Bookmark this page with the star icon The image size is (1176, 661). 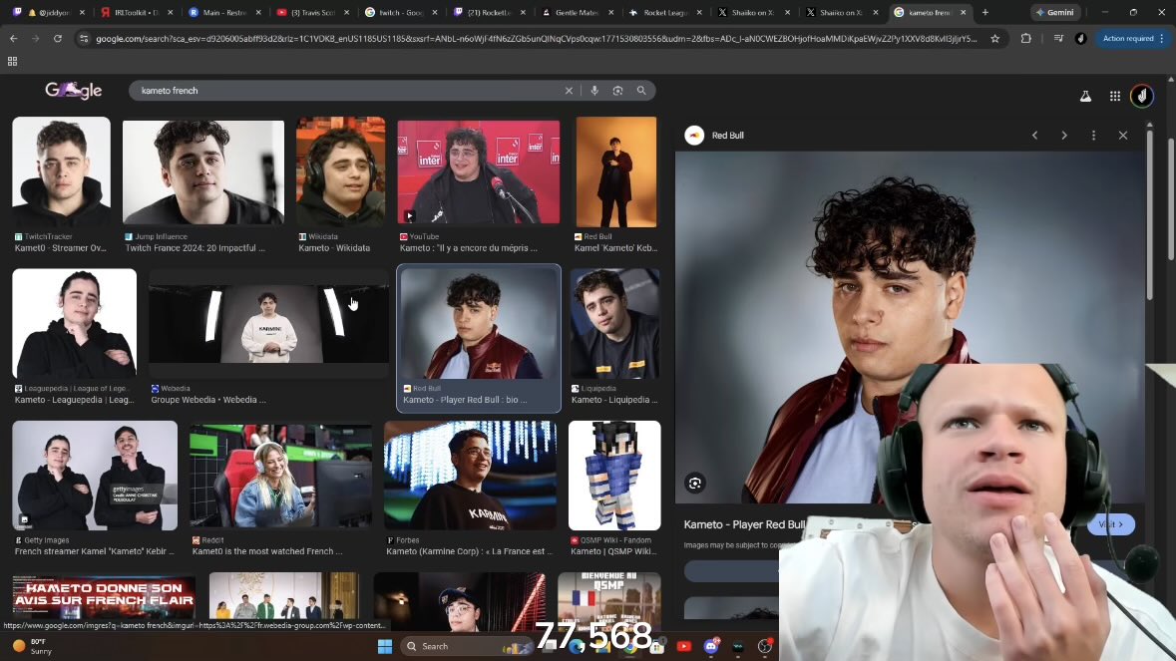click(994, 38)
